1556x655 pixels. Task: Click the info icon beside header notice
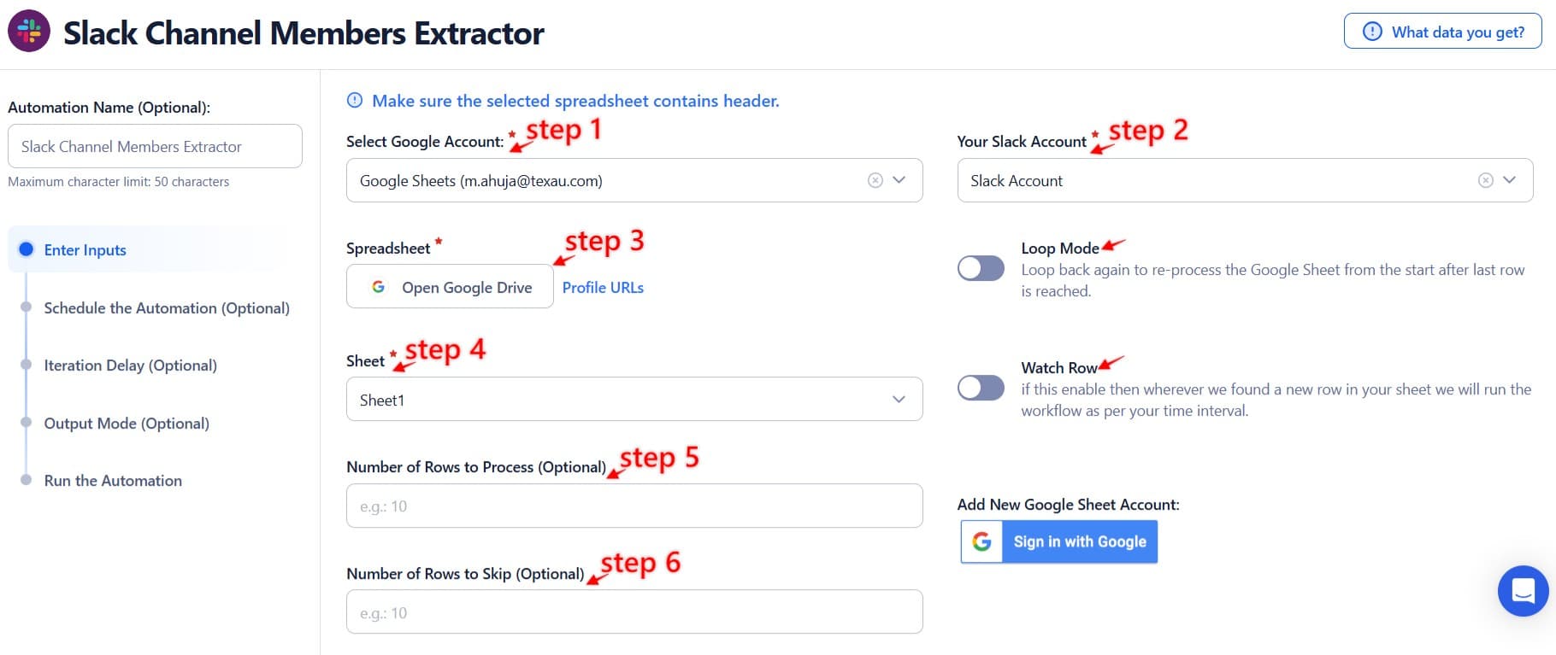point(355,101)
